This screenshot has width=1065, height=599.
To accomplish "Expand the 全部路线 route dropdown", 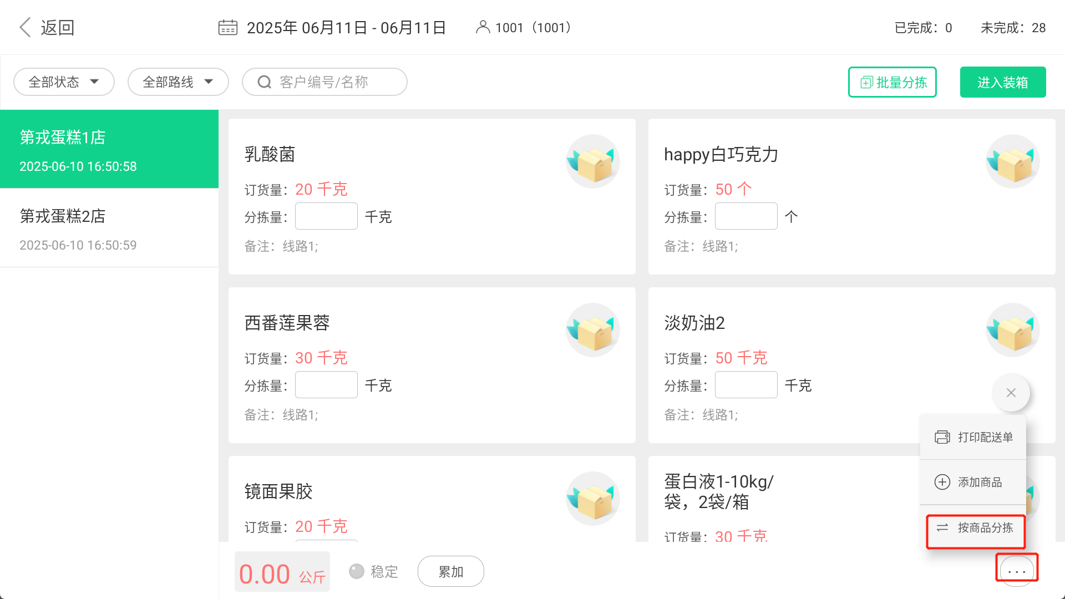I will pos(178,82).
